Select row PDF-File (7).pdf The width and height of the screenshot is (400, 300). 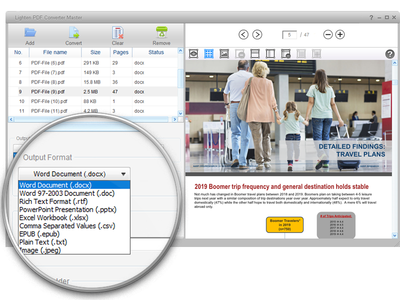point(93,72)
